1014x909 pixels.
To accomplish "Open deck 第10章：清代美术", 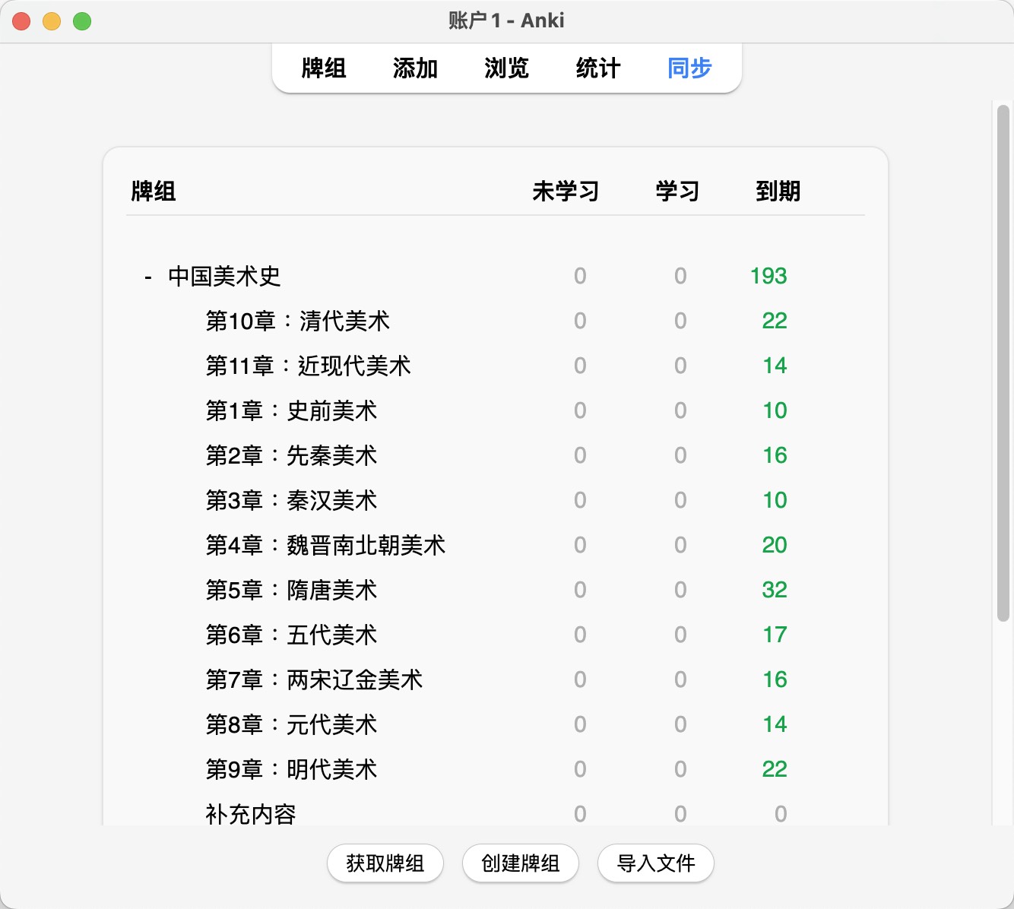I will pyautogui.click(x=297, y=321).
